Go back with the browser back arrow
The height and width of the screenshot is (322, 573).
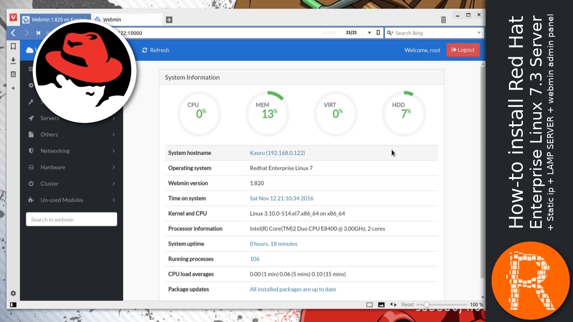tap(13, 33)
